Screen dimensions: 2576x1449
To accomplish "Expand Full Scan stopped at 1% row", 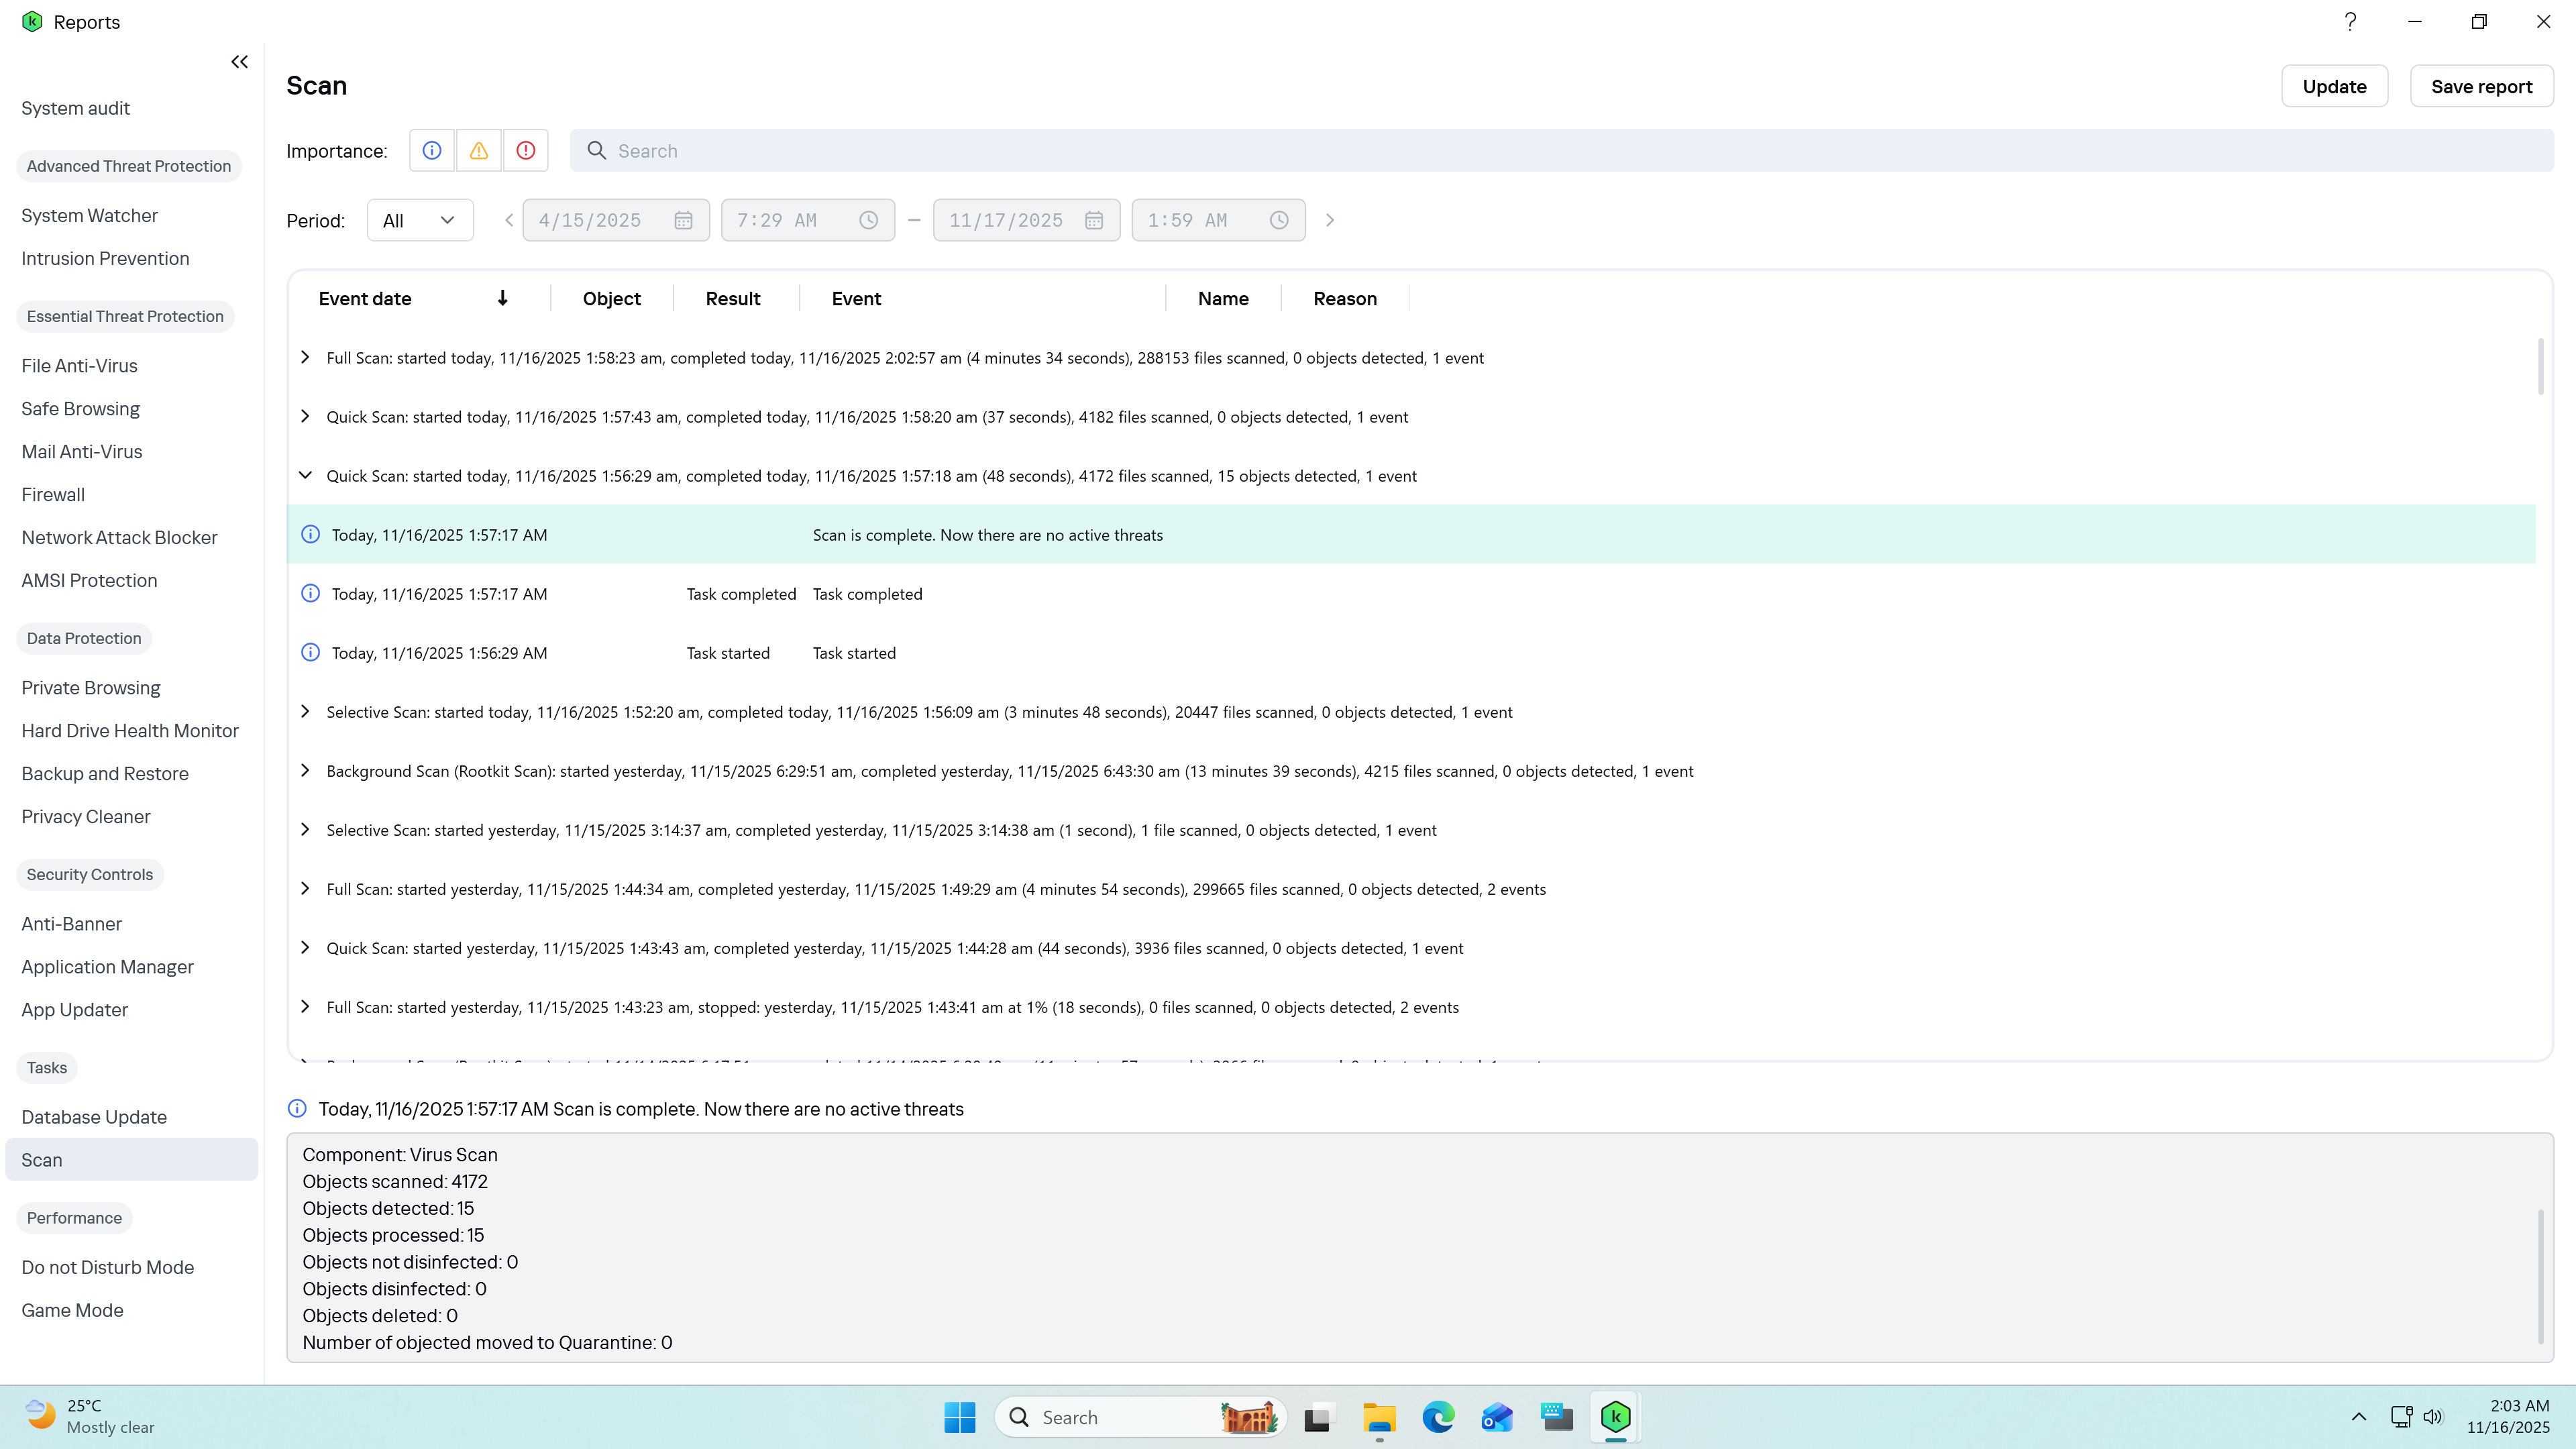I will click(305, 1006).
